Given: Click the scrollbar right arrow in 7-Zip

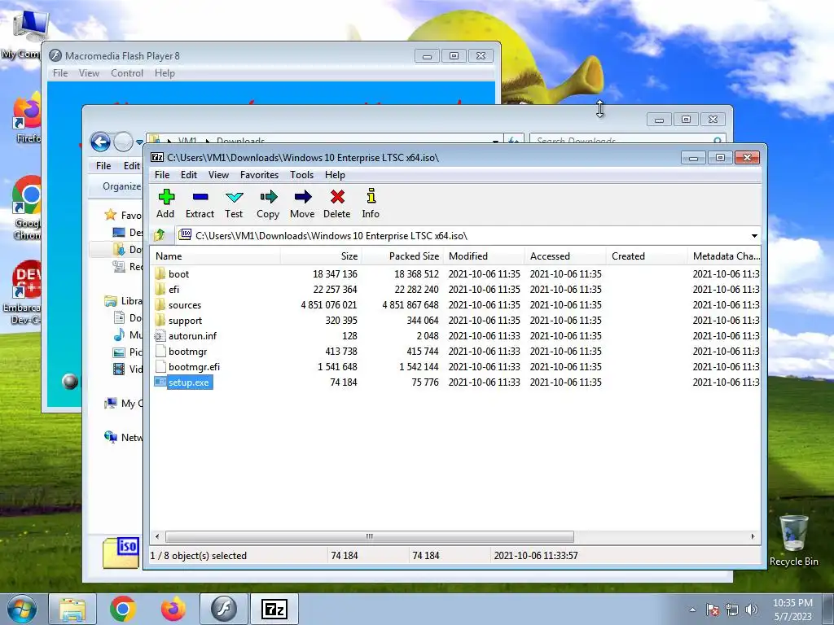Looking at the screenshot, I should coord(753,536).
